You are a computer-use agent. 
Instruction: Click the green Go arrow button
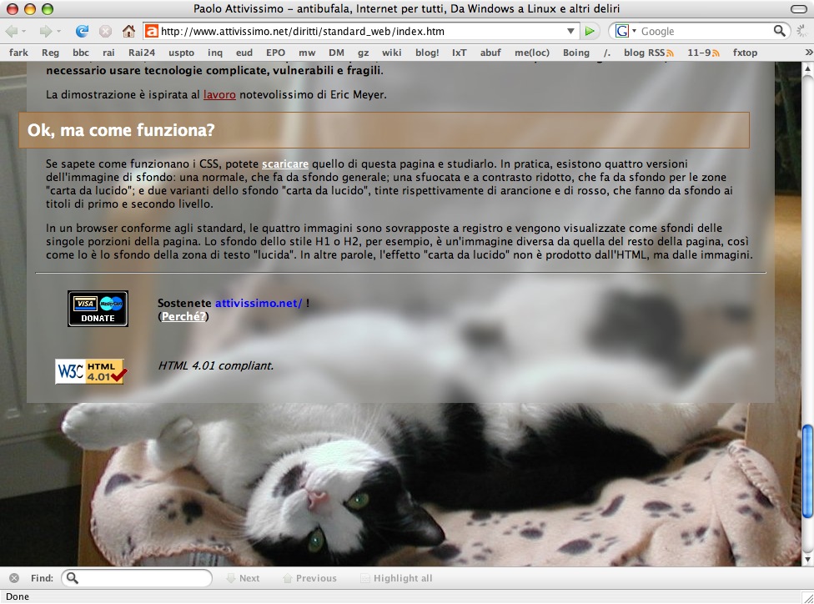pyautogui.click(x=590, y=32)
